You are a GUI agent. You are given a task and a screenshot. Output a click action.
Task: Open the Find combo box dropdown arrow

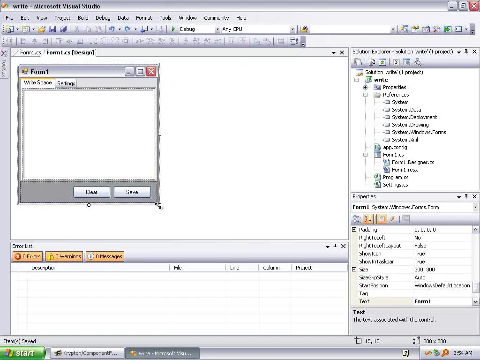tap(393, 30)
